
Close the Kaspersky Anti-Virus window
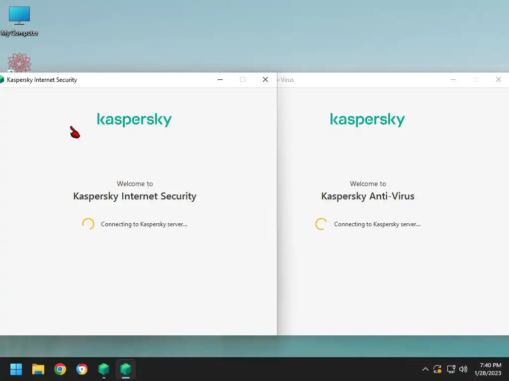pos(498,80)
